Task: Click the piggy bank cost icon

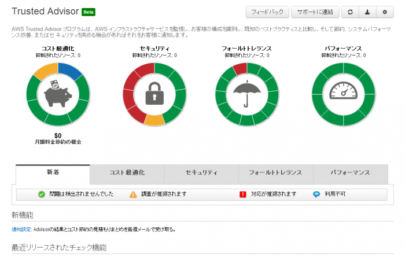Action: tap(58, 93)
